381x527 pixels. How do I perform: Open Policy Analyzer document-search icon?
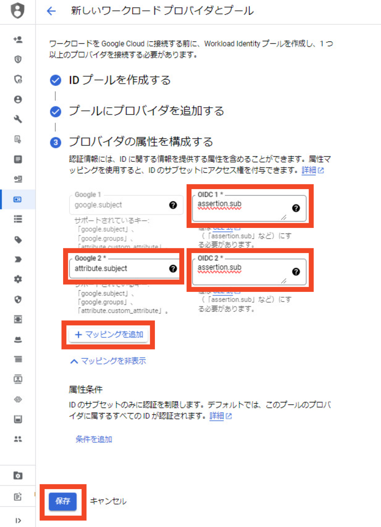pyautogui.click(x=18, y=139)
